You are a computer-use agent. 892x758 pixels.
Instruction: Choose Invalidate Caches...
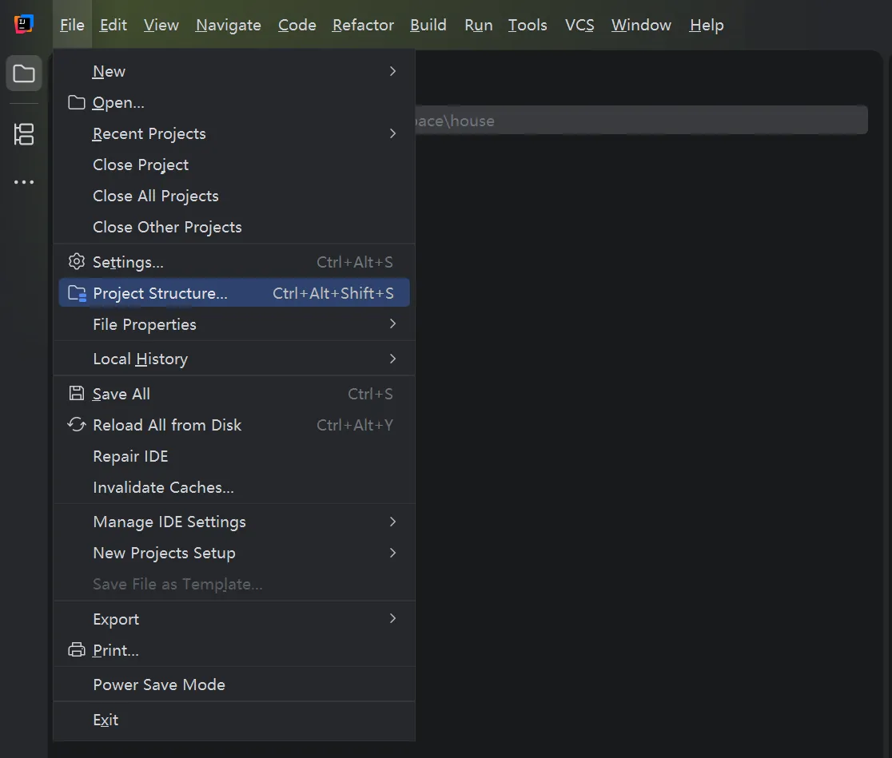[234, 487]
